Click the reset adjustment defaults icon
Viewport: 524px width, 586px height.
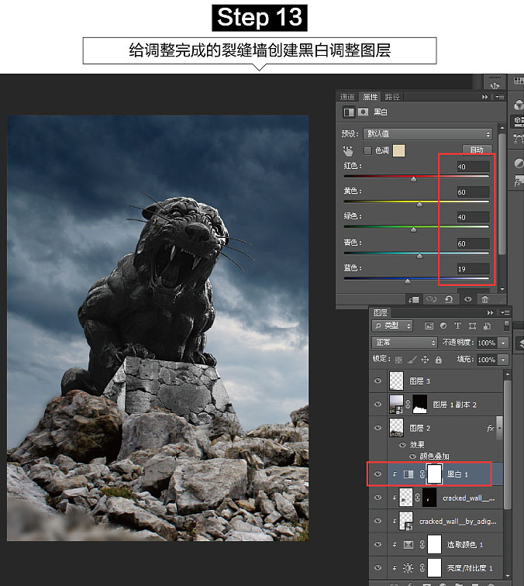tap(450, 298)
